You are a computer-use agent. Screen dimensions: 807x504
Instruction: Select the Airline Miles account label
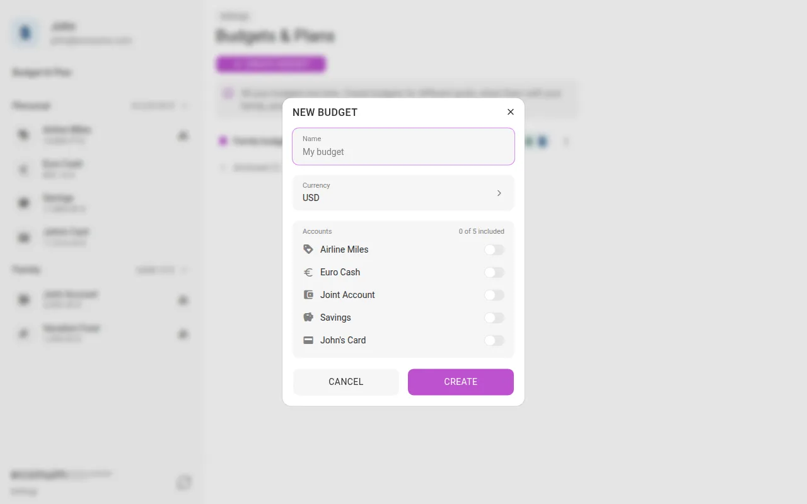tap(344, 249)
